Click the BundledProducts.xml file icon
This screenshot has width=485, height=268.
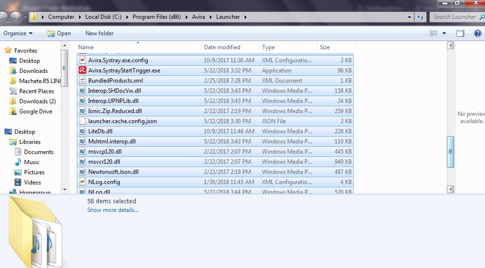[83, 81]
